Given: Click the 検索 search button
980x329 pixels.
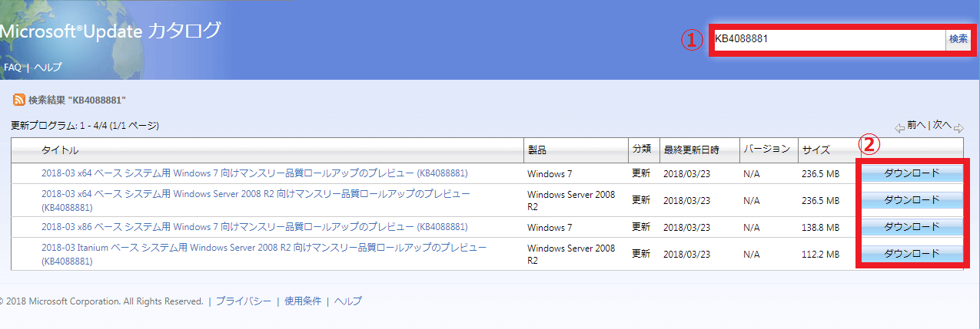Looking at the screenshot, I should click(958, 39).
